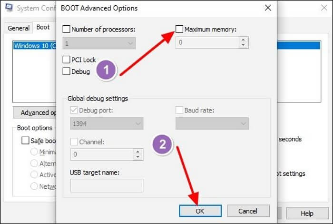The width and height of the screenshot is (333, 224).
Task: Decrease Channel value with down arrow
Action: tap(138, 157)
